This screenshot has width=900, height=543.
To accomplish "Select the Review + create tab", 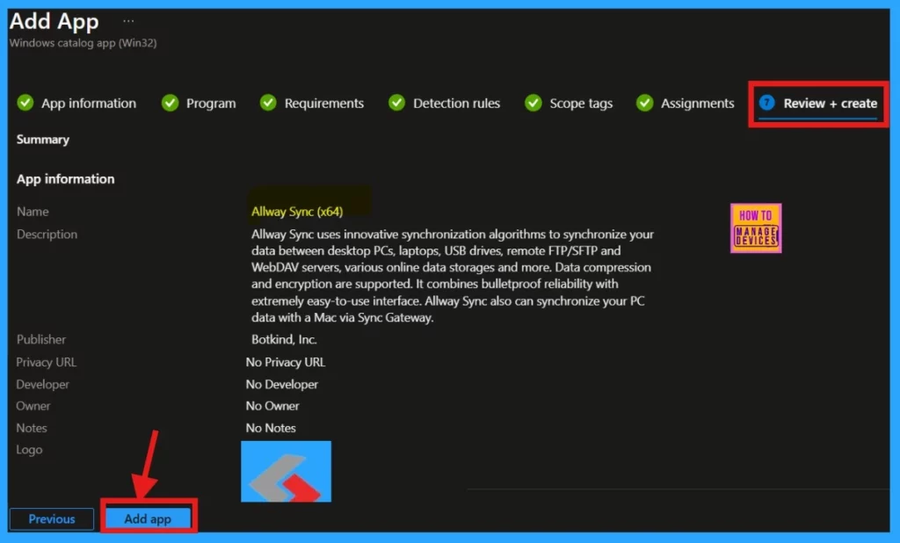I will coord(830,104).
